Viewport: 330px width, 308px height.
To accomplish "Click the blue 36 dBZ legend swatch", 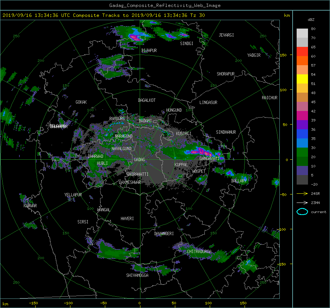I will click(302, 134).
